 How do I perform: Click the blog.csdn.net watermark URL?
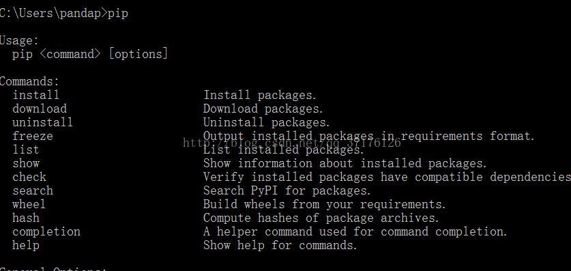click(292, 143)
